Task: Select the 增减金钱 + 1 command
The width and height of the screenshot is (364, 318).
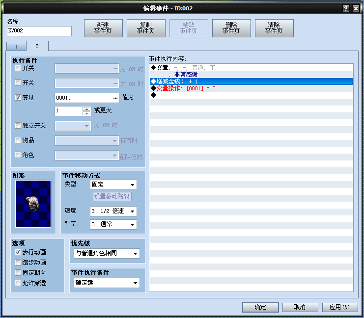Action: [x=251, y=81]
